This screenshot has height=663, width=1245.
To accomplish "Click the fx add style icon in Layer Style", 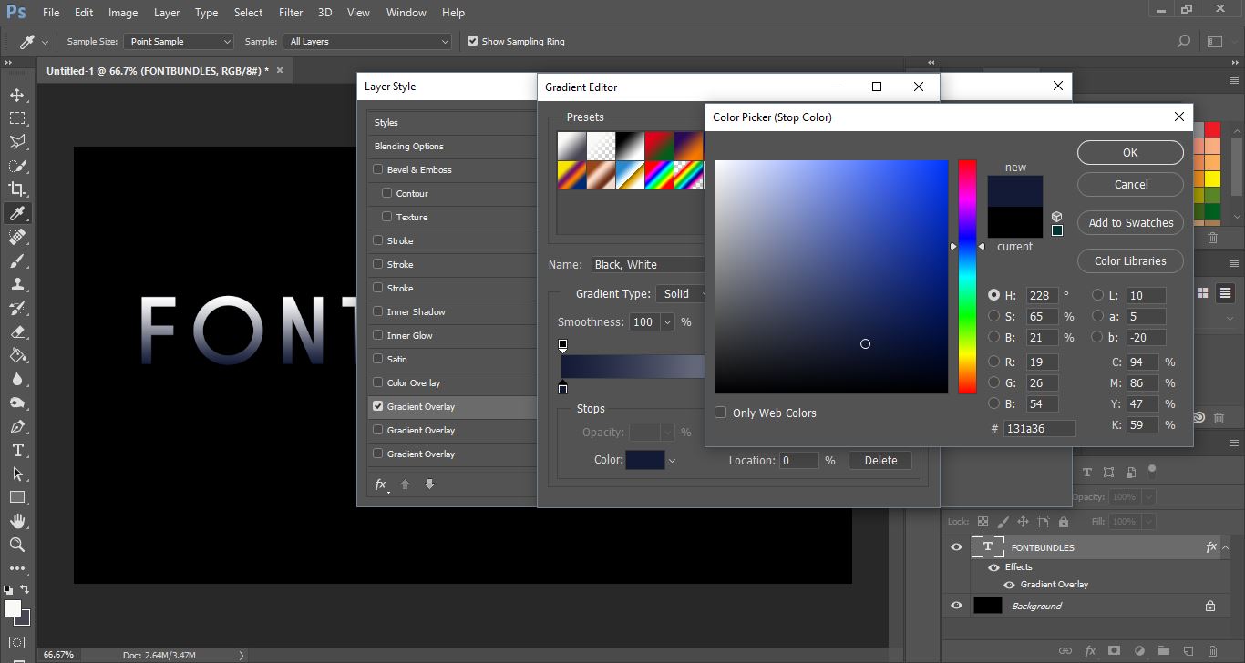I will click(381, 484).
